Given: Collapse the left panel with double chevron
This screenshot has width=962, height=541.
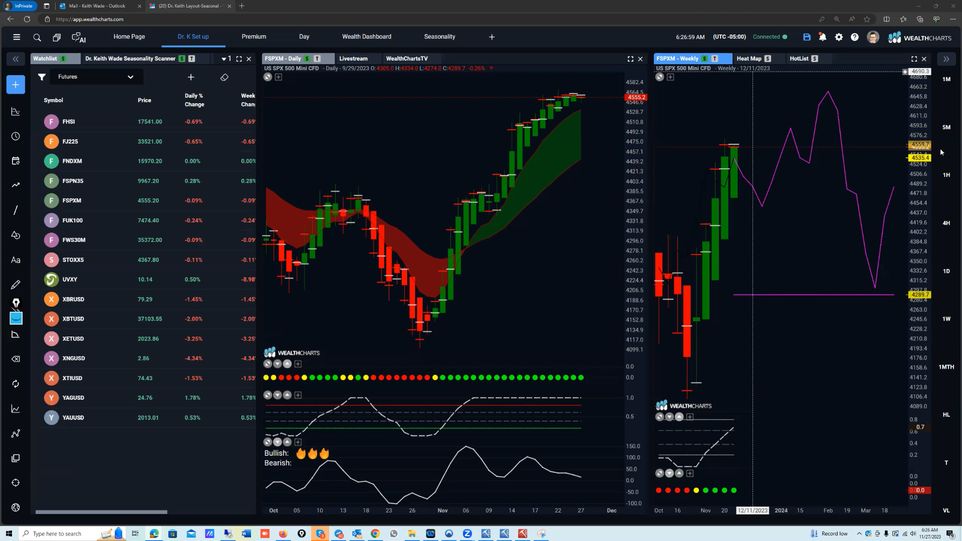Looking at the screenshot, I should tap(16, 59).
